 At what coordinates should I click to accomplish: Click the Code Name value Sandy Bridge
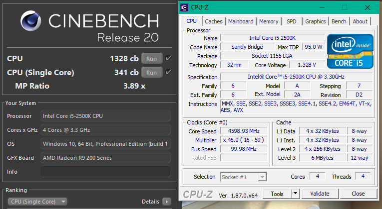247,47
